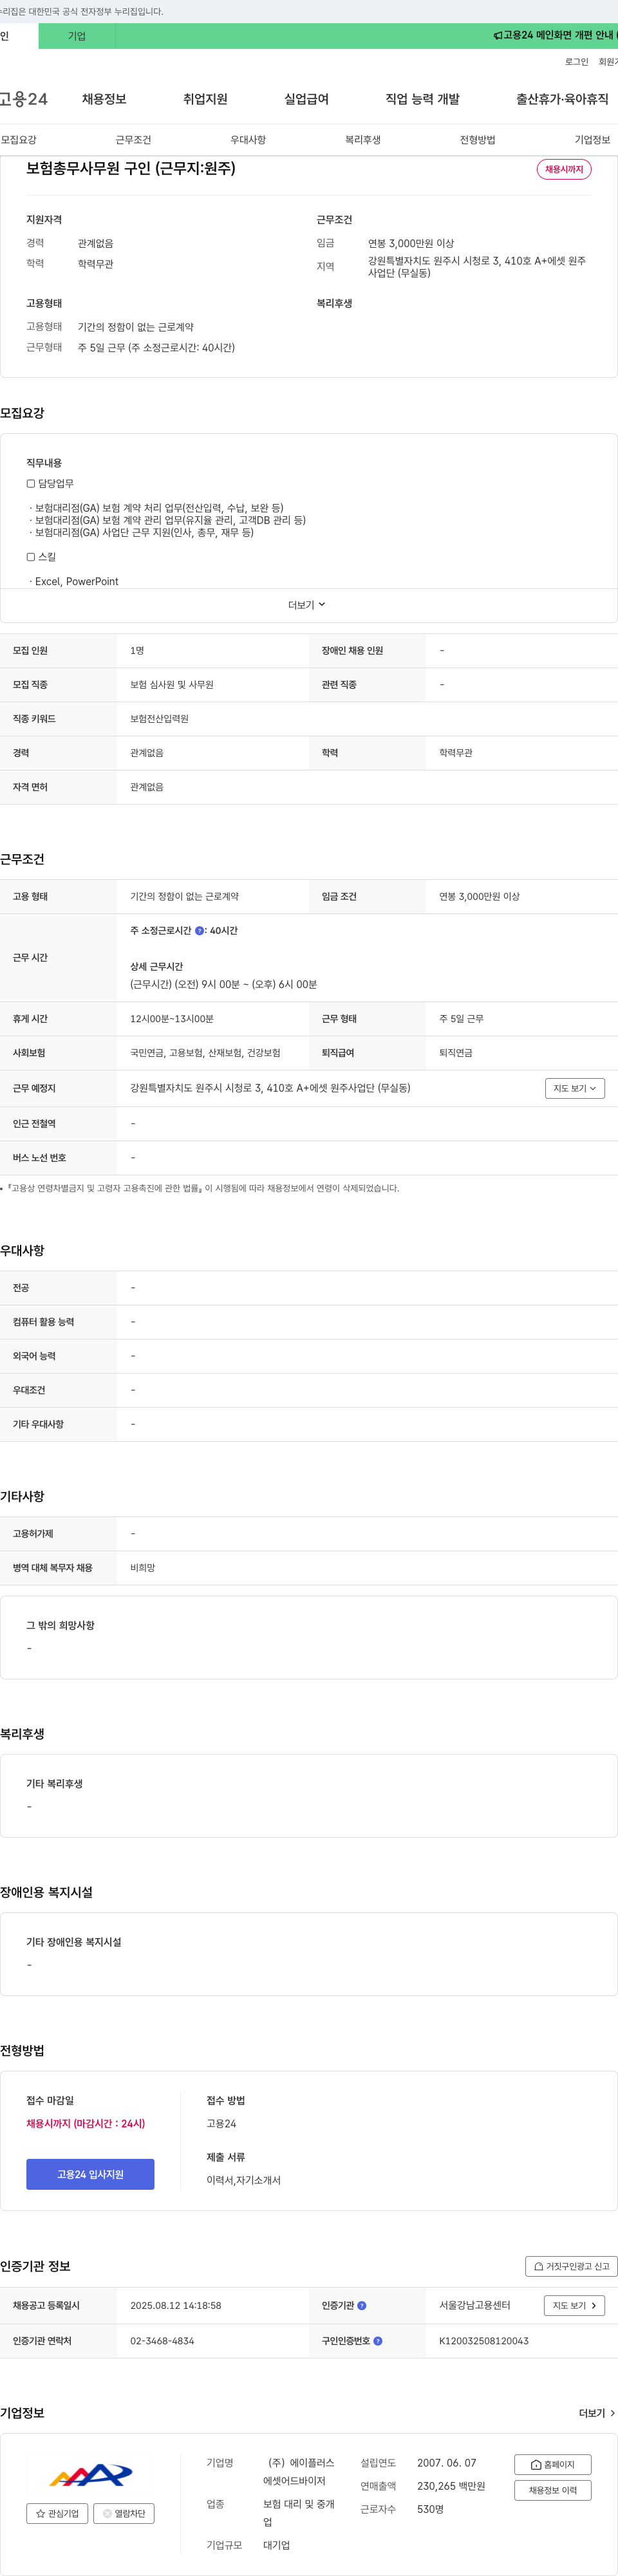Click the text 연봉 3,000만원 이상 in 임금 조건 row

(479, 897)
